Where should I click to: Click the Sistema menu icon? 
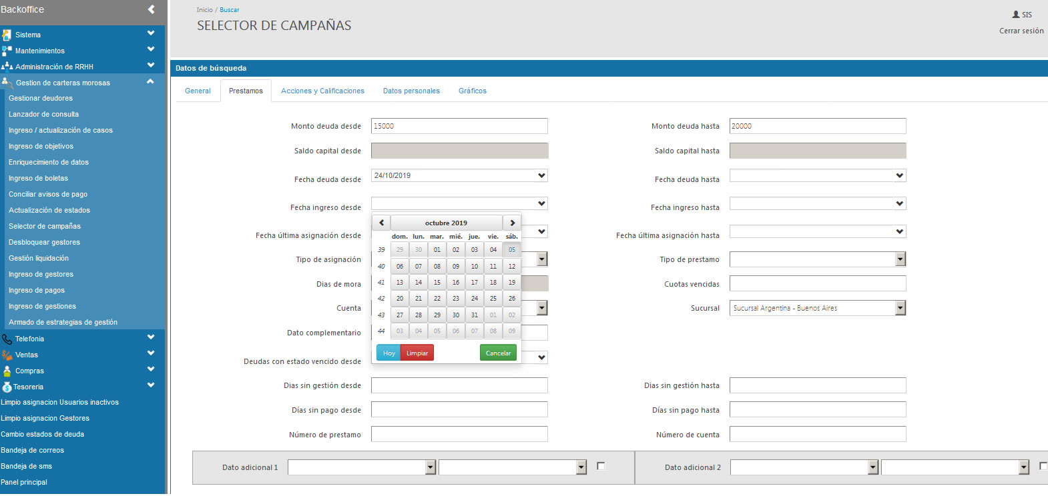tap(7, 35)
